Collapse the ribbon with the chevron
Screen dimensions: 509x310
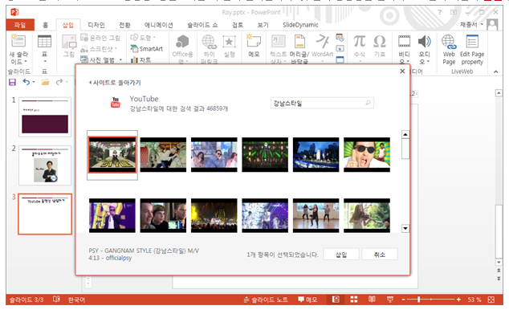(x=495, y=71)
